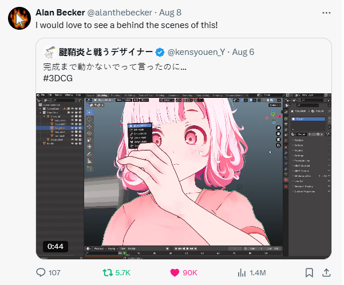Retweet using the 5.7K repost icon

click(108, 272)
